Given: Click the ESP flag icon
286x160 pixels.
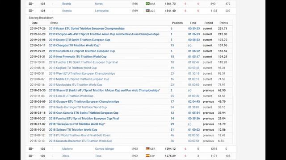Looking at the screenshot, I should point(147,156).
